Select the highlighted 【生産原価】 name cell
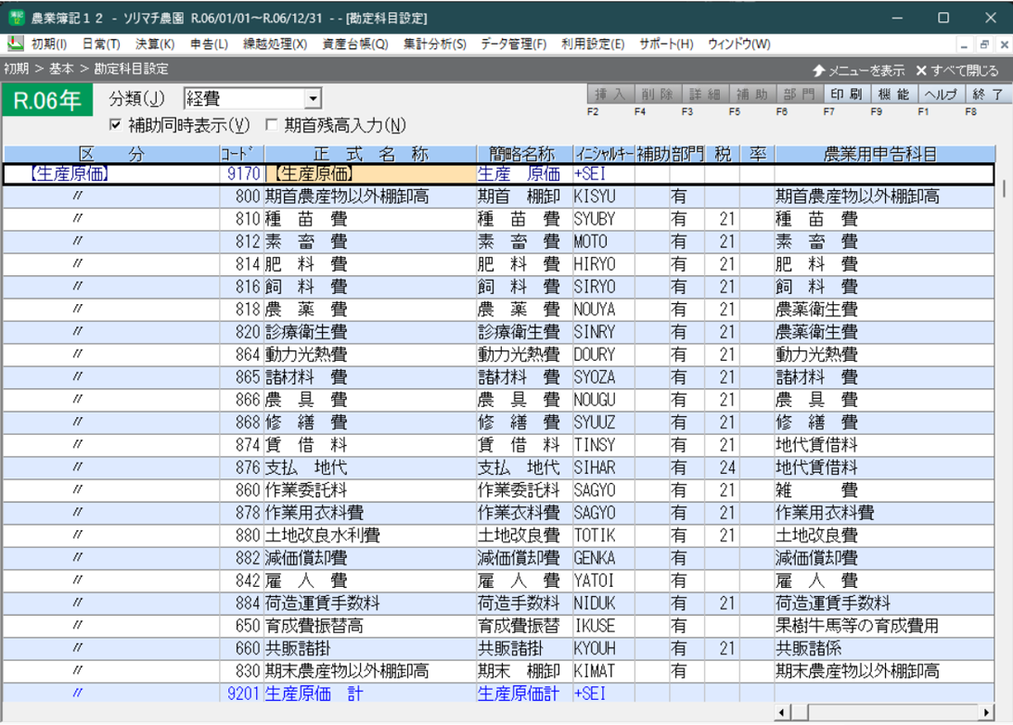The image size is (1013, 725). (x=370, y=174)
